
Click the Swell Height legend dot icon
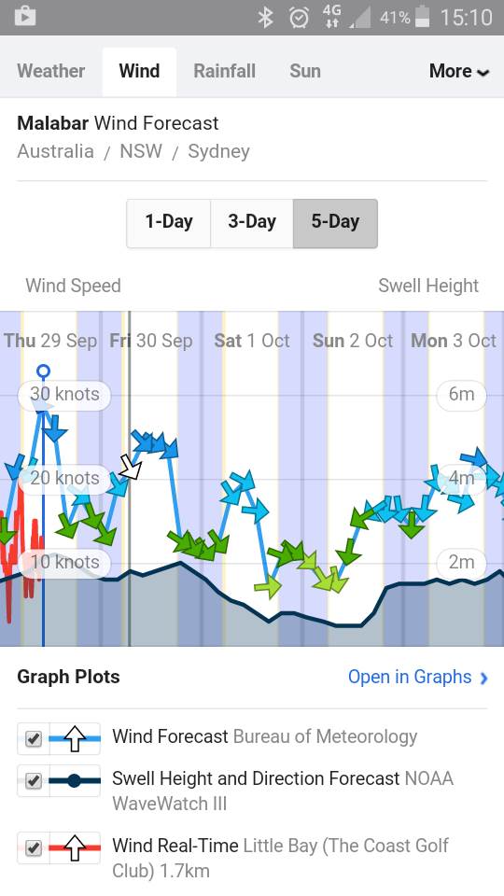75,780
